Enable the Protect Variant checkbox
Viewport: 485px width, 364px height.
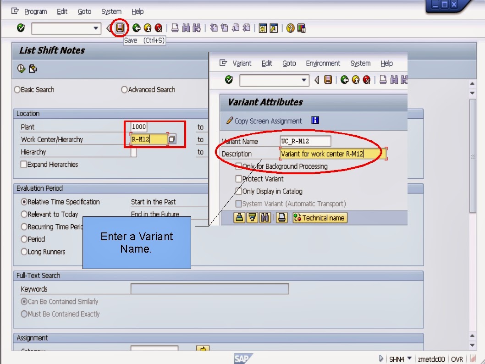(x=239, y=179)
